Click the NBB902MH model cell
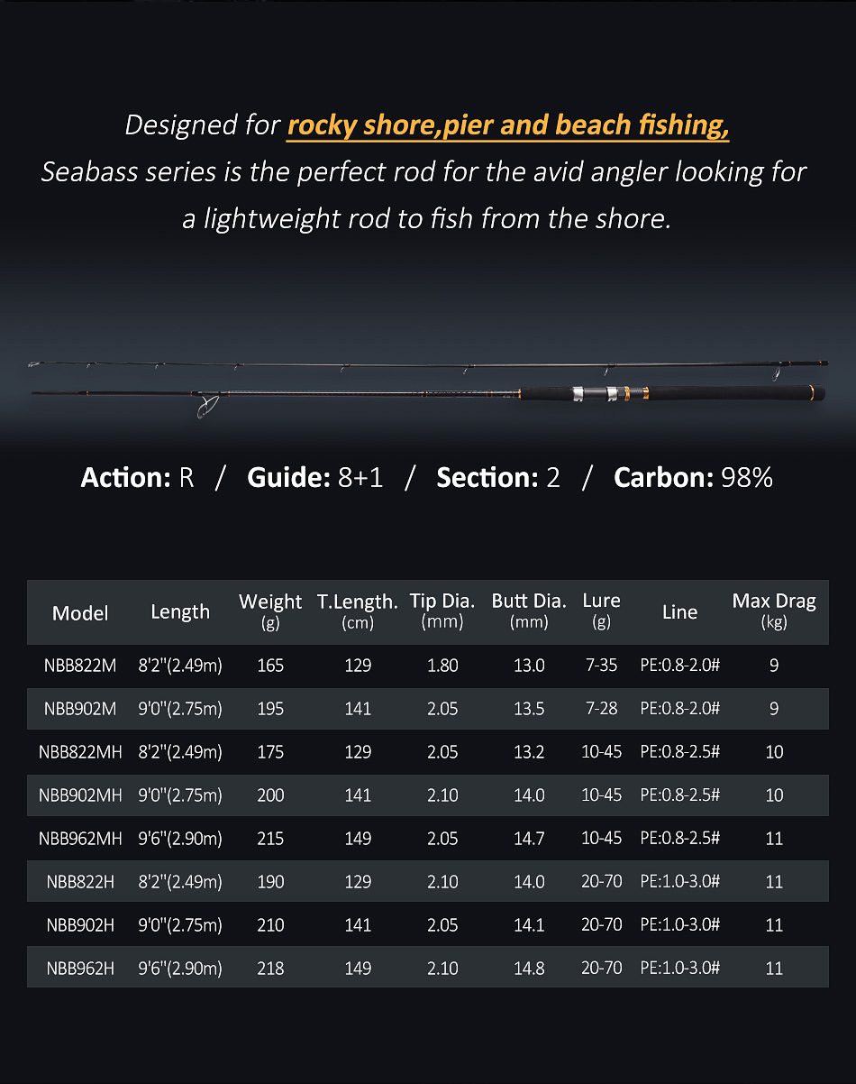The width and height of the screenshot is (856, 1084). click(80, 795)
